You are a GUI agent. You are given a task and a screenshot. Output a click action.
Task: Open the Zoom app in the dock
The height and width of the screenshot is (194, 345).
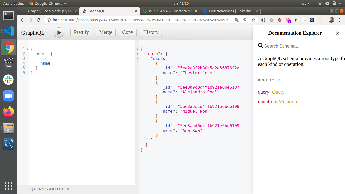[8, 96]
